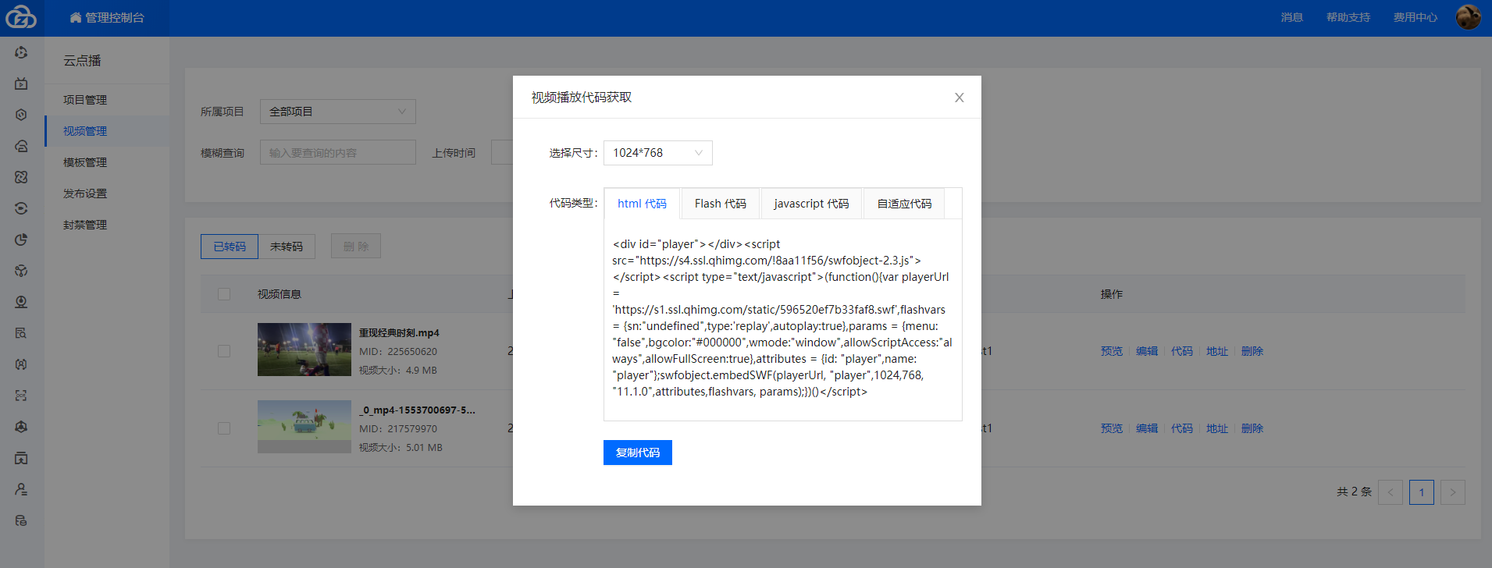Screen dimensions: 1492x568
Task: Open the circular play-button sidebar icon
Action: pyautogui.click(x=21, y=52)
